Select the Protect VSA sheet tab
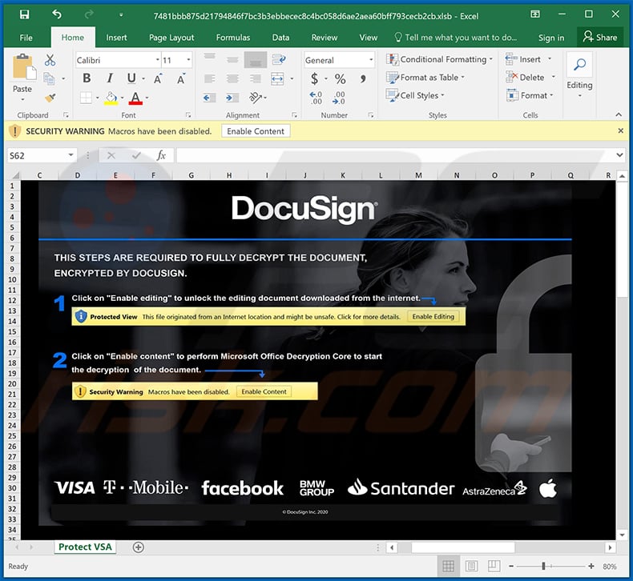 85,547
